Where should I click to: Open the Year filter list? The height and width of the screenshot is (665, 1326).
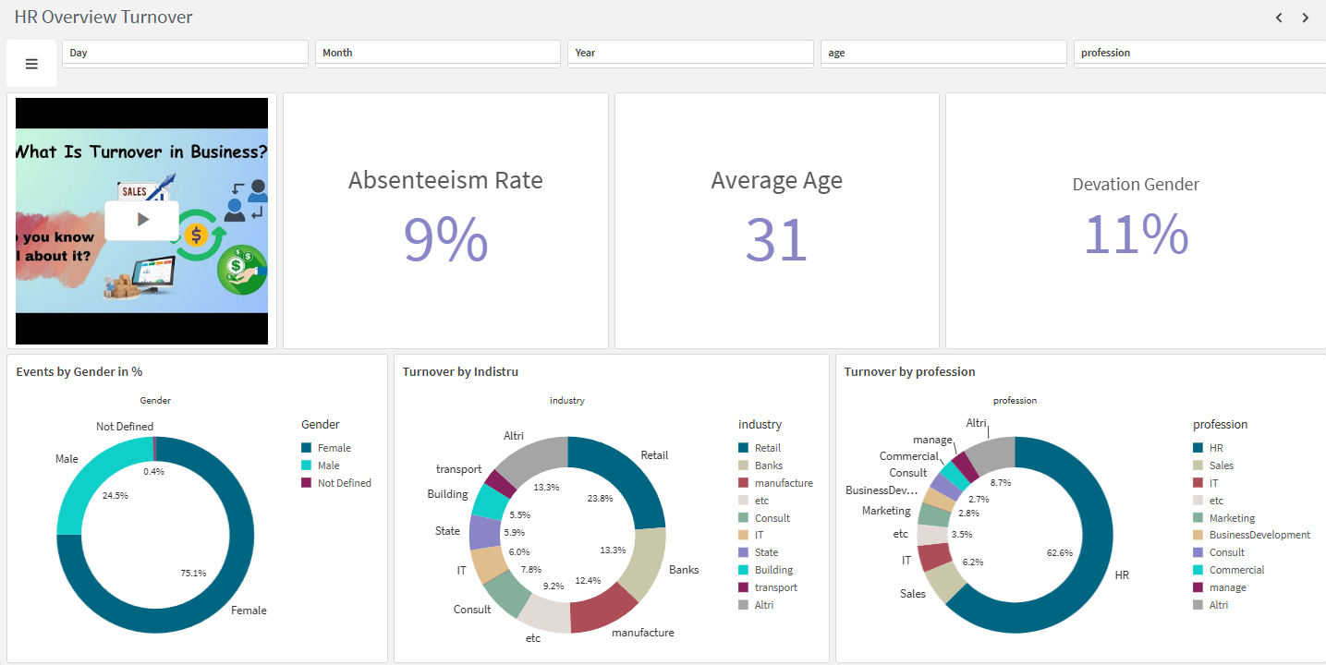click(690, 53)
